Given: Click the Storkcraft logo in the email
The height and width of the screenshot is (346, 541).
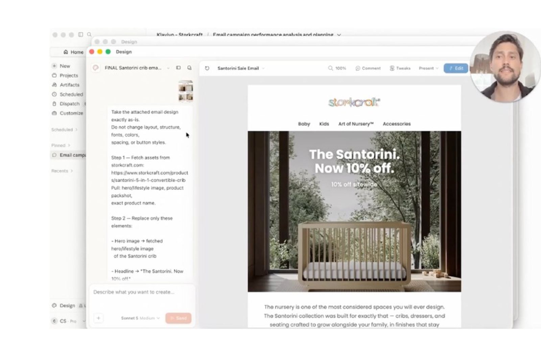Looking at the screenshot, I should point(354,102).
